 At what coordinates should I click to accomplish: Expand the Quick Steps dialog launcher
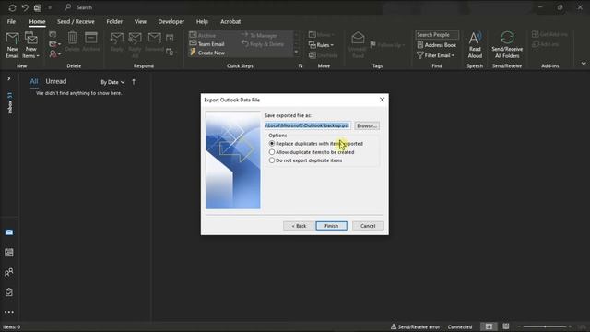(301, 65)
